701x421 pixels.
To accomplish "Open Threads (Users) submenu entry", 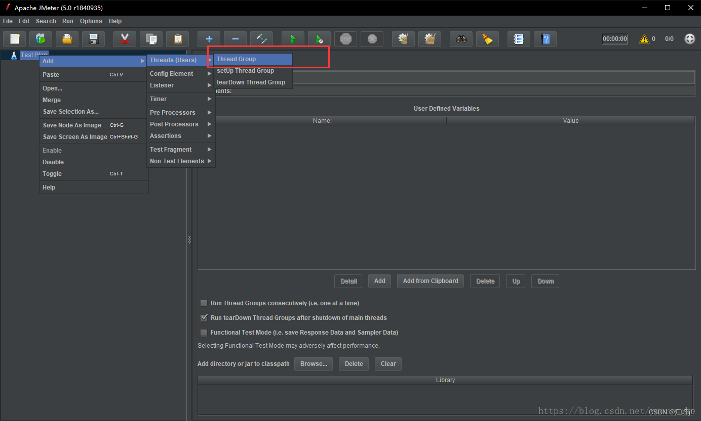I will tap(181, 60).
